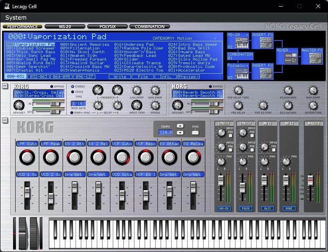
Task: Open the St./Cross Delay effect program selector
Action: point(39,94)
